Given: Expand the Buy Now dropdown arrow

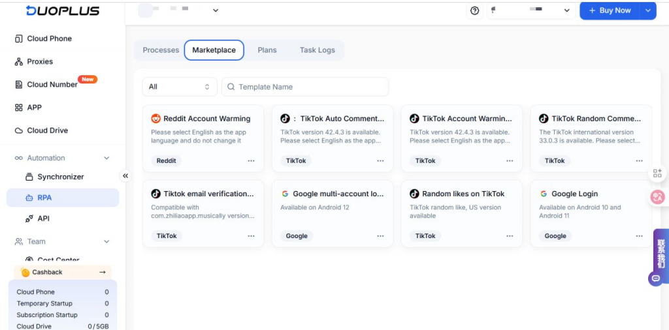Looking at the screenshot, I should pyautogui.click(x=647, y=10).
